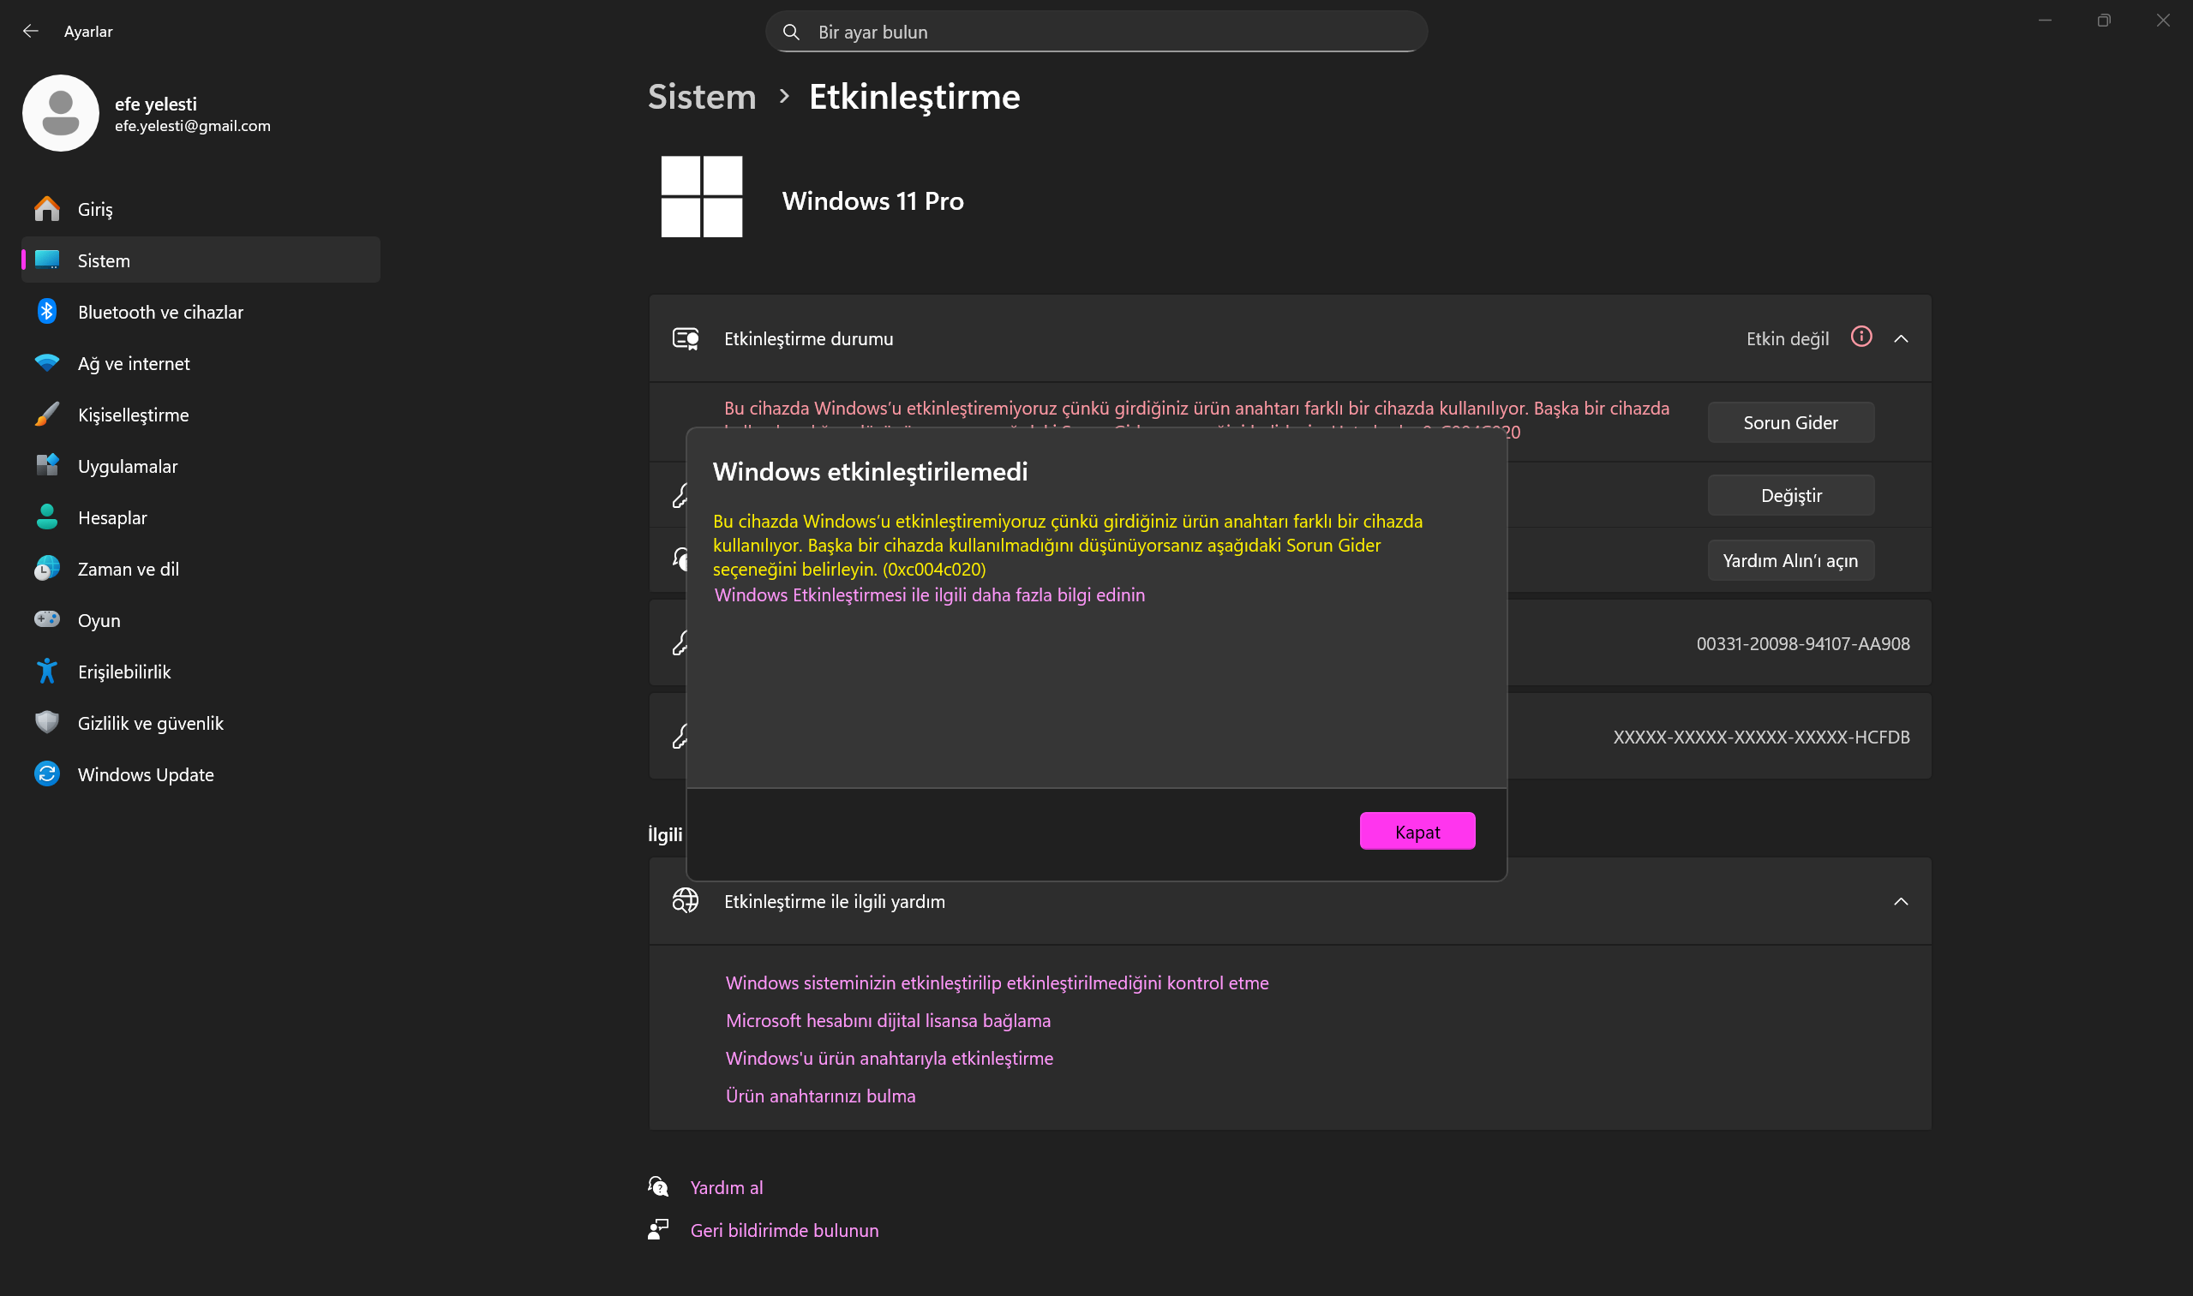The width and height of the screenshot is (2193, 1296).
Task: Close the Ayarlar window
Action: pyautogui.click(x=2162, y=20)
